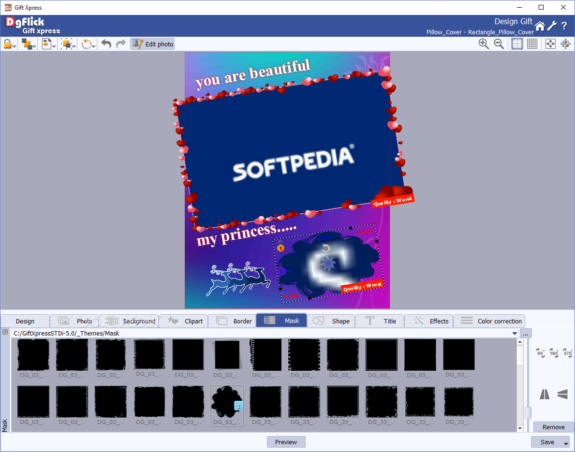Click the Undo arrow
575x452 pixels.
tap(106, 44)
